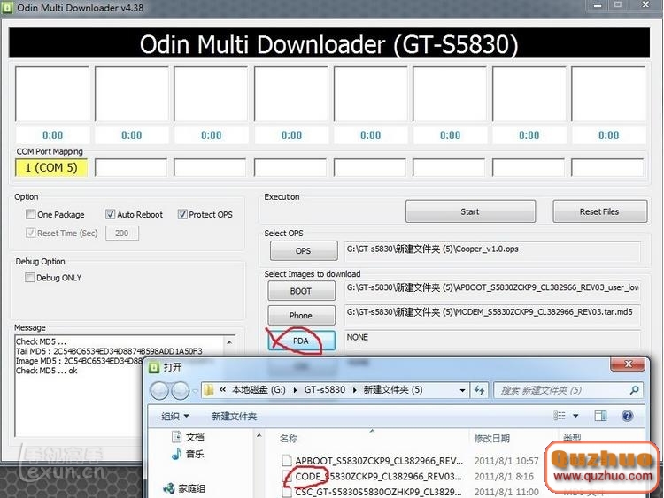The height and width of the screenshot is (498, 664).
Task: Select the APBOOT_S5830ZCKP9 file
Action: 373,460
